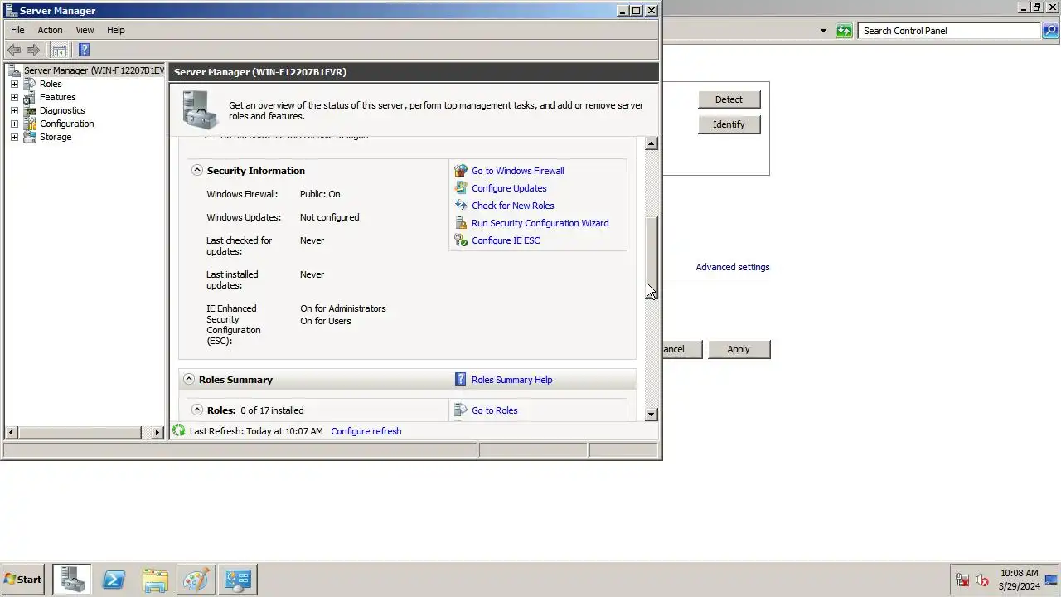The height and width of the screenshot is (597, 1061).
Task: Open Windows Explorer from the taskbar
Action: coord(155,580)
